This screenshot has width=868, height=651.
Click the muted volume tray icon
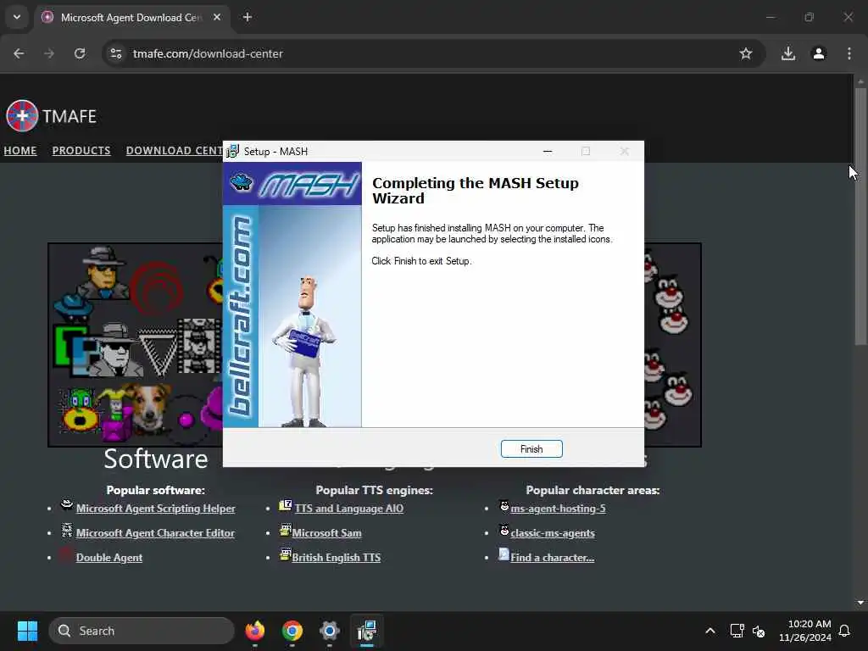click(x=759, y=631)
